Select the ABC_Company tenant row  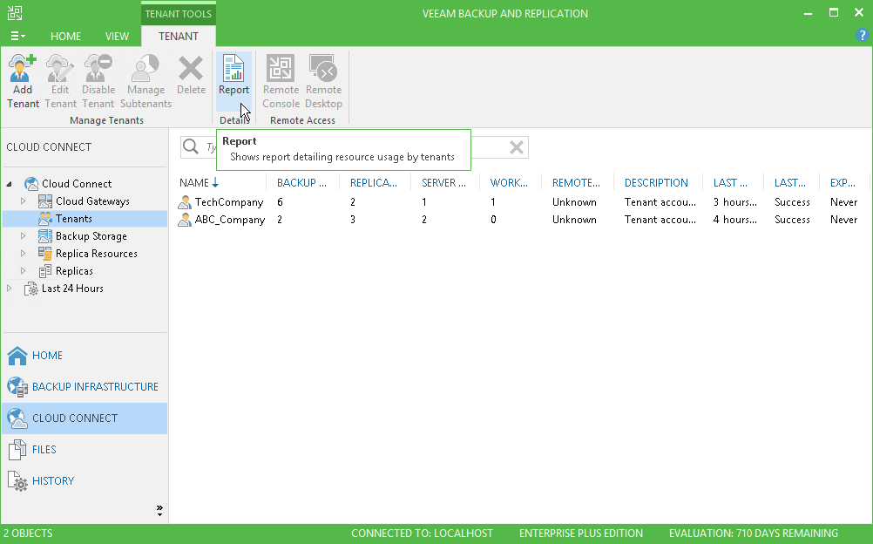coord(520,220)
